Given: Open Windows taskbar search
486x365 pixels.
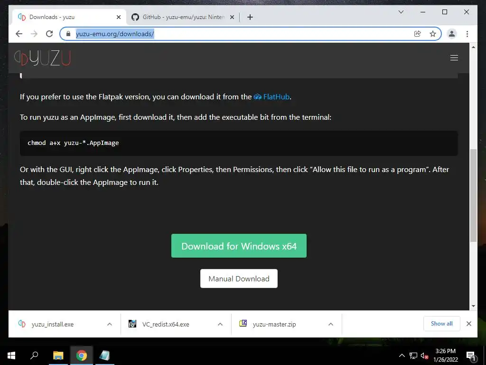Looking at the screenshot, I should tap(34, 355).
